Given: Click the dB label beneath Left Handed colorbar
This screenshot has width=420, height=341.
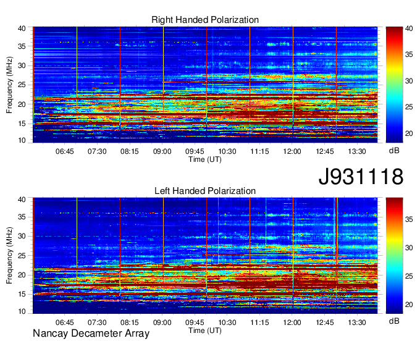Looking at the screenshot, I should [x=394, y=321].
